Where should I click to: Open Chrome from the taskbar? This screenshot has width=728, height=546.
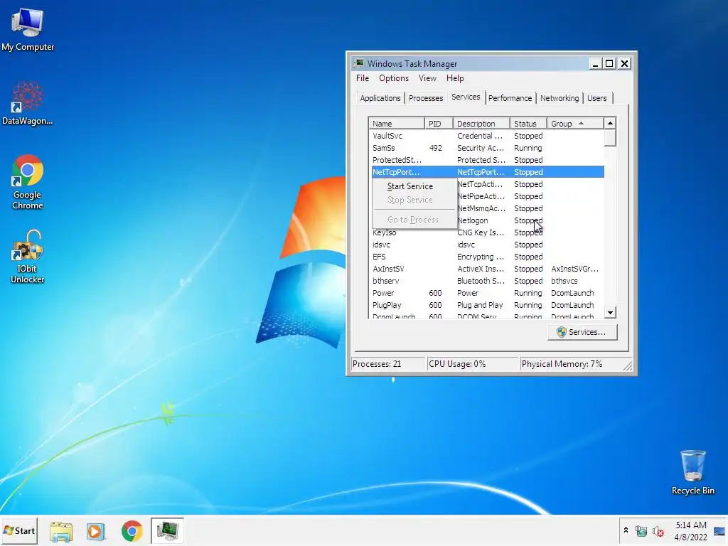132,531
